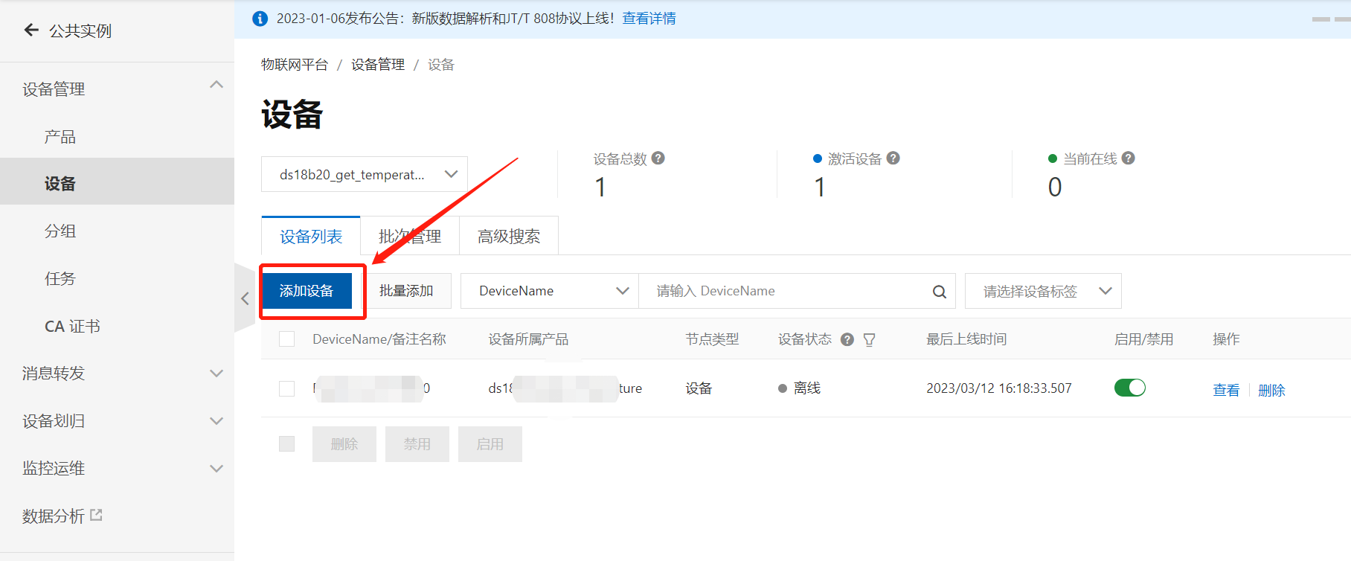Open the ds18b20_get_temperat... product dropdown
The width and height of the screenshot is (1351, 561).
coord(365,174)
